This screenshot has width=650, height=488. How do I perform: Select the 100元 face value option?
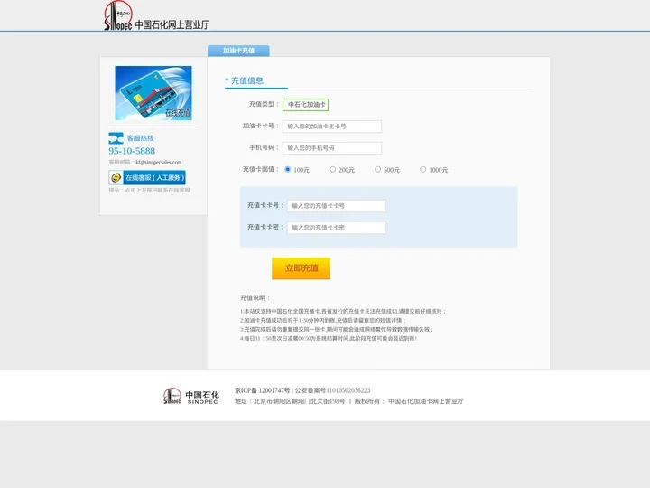[x=288, y=169]
